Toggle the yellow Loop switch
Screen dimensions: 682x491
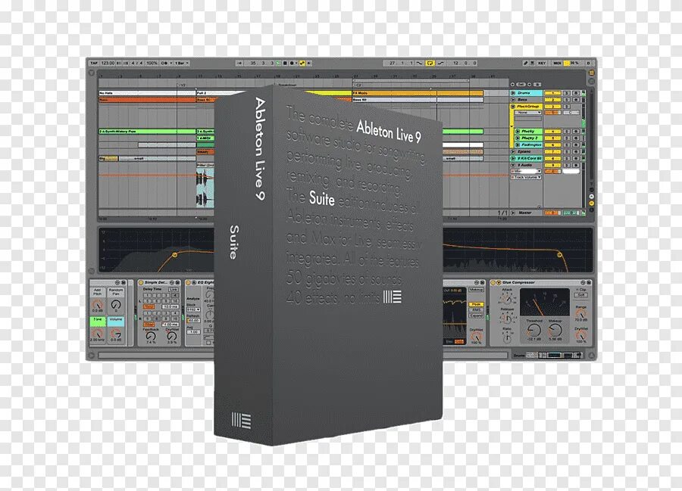coord(430,63)
